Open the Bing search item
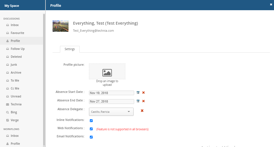The width and height of the screenshot is (274, 147). [14, 112]
